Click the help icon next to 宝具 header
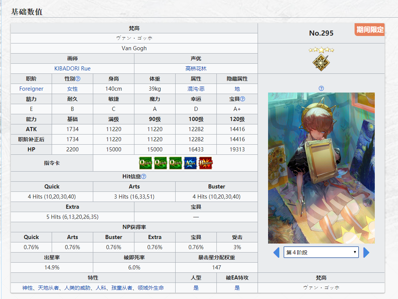398x299 pixels. [x=243, y=99]
